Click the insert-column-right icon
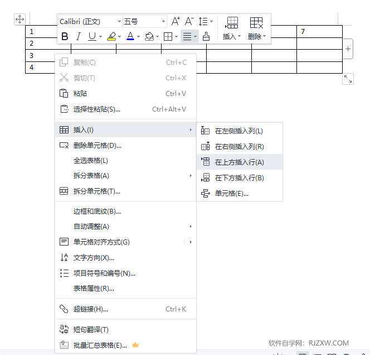The height and width of the screenshot is (355, 370). pos(205,146)
